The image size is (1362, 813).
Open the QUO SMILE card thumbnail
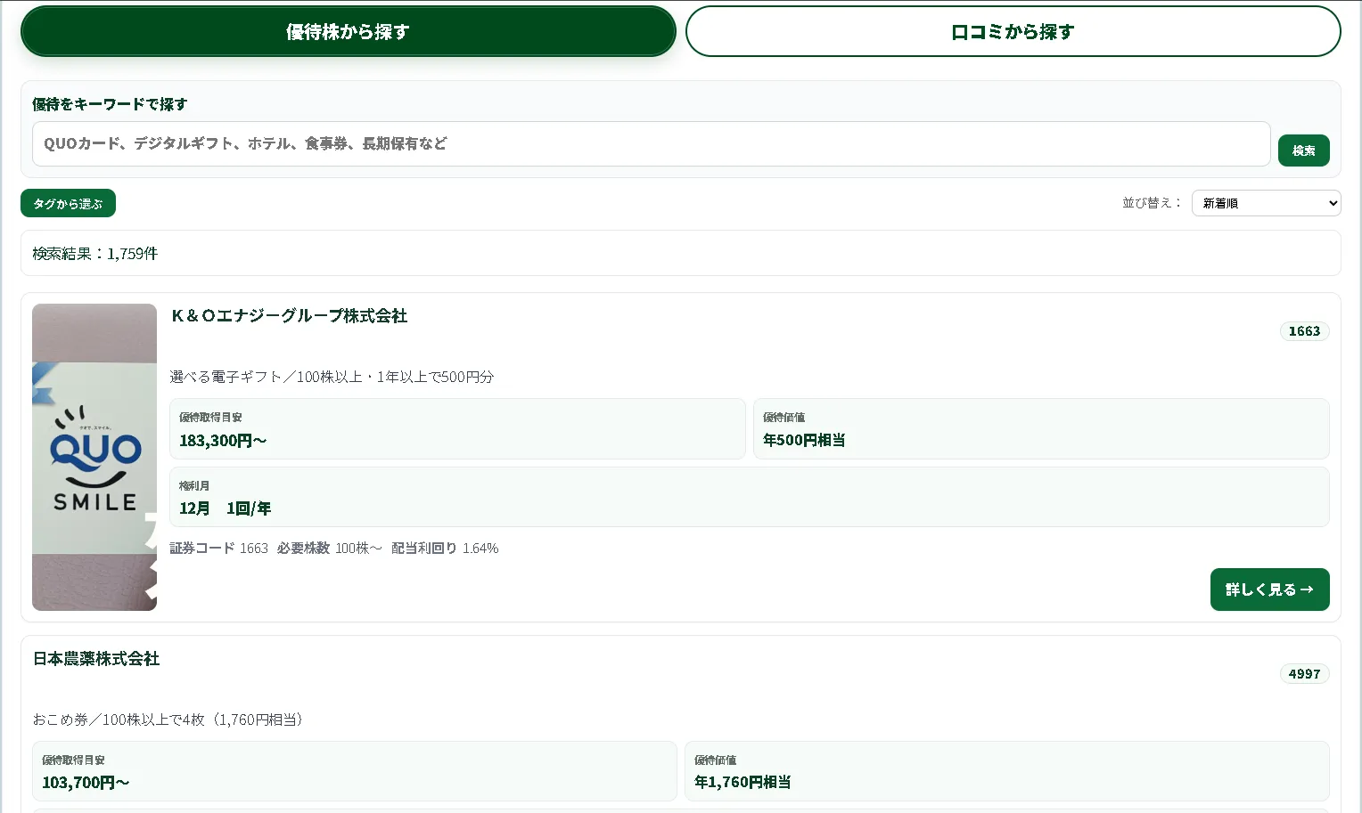point(94,457)
